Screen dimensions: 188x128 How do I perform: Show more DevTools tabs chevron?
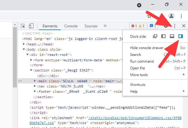[105, 26]
